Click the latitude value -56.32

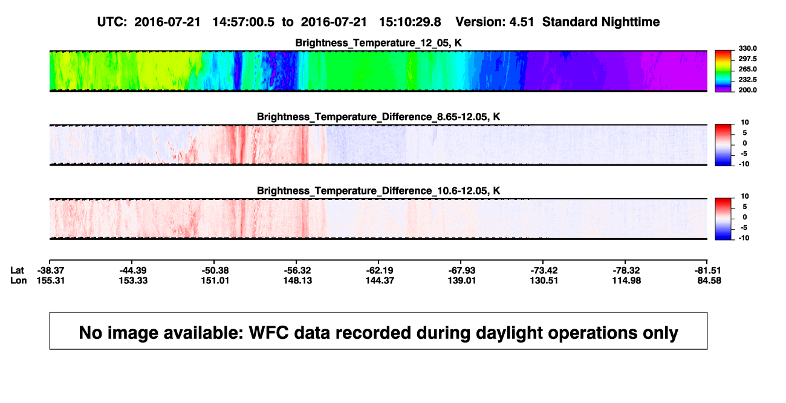tap(296, 270)
